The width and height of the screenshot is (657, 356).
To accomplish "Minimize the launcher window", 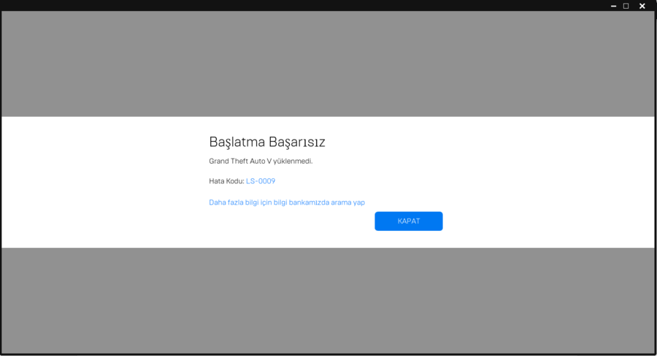I will coord(613,6).
